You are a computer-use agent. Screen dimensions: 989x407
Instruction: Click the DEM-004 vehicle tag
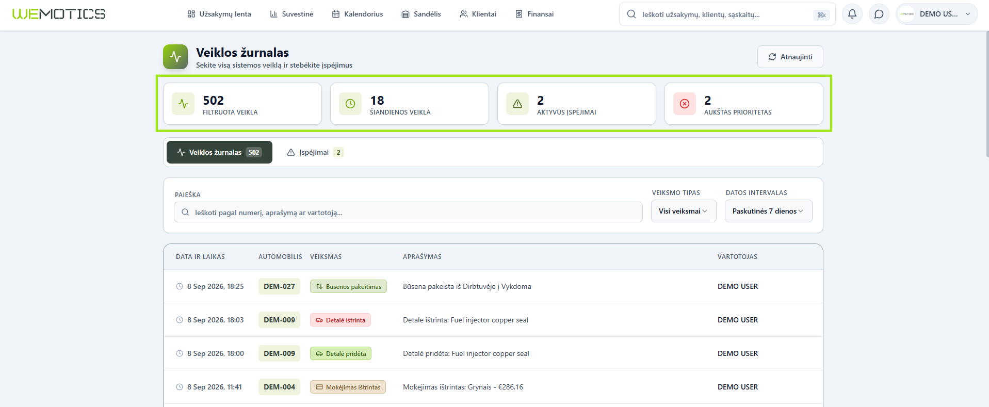click(279, 387)
